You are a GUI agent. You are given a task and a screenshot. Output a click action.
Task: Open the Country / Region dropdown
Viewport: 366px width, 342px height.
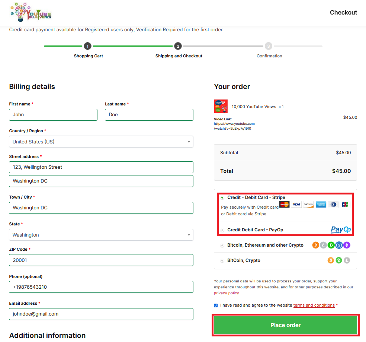[x=101, y=142]
